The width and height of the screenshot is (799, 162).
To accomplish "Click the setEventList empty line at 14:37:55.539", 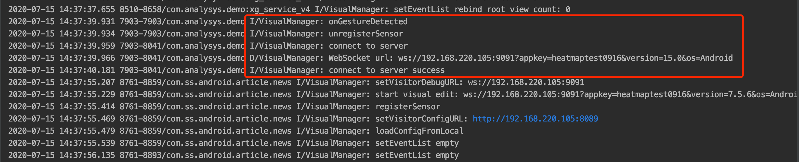I will pos(233,143).
